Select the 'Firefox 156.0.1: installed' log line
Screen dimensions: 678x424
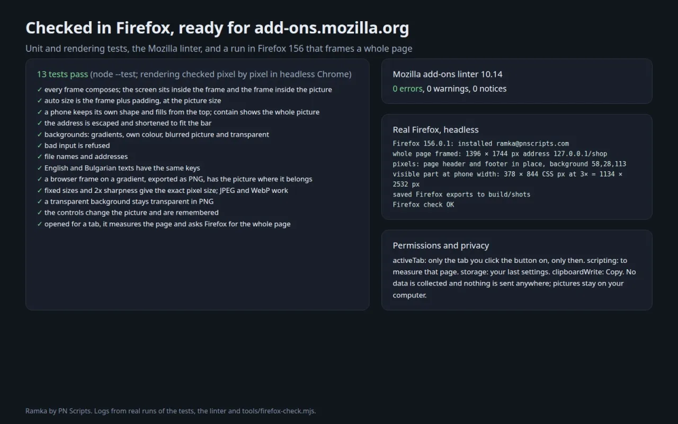pos(481,144)
